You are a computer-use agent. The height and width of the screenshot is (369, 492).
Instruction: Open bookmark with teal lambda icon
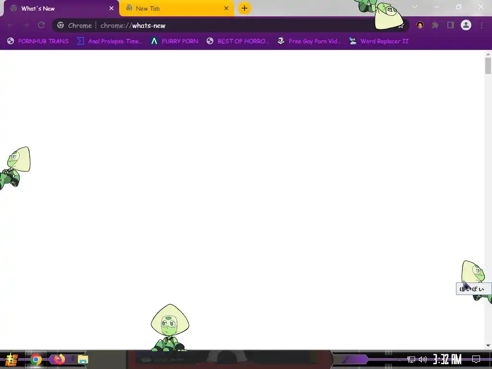174,41
